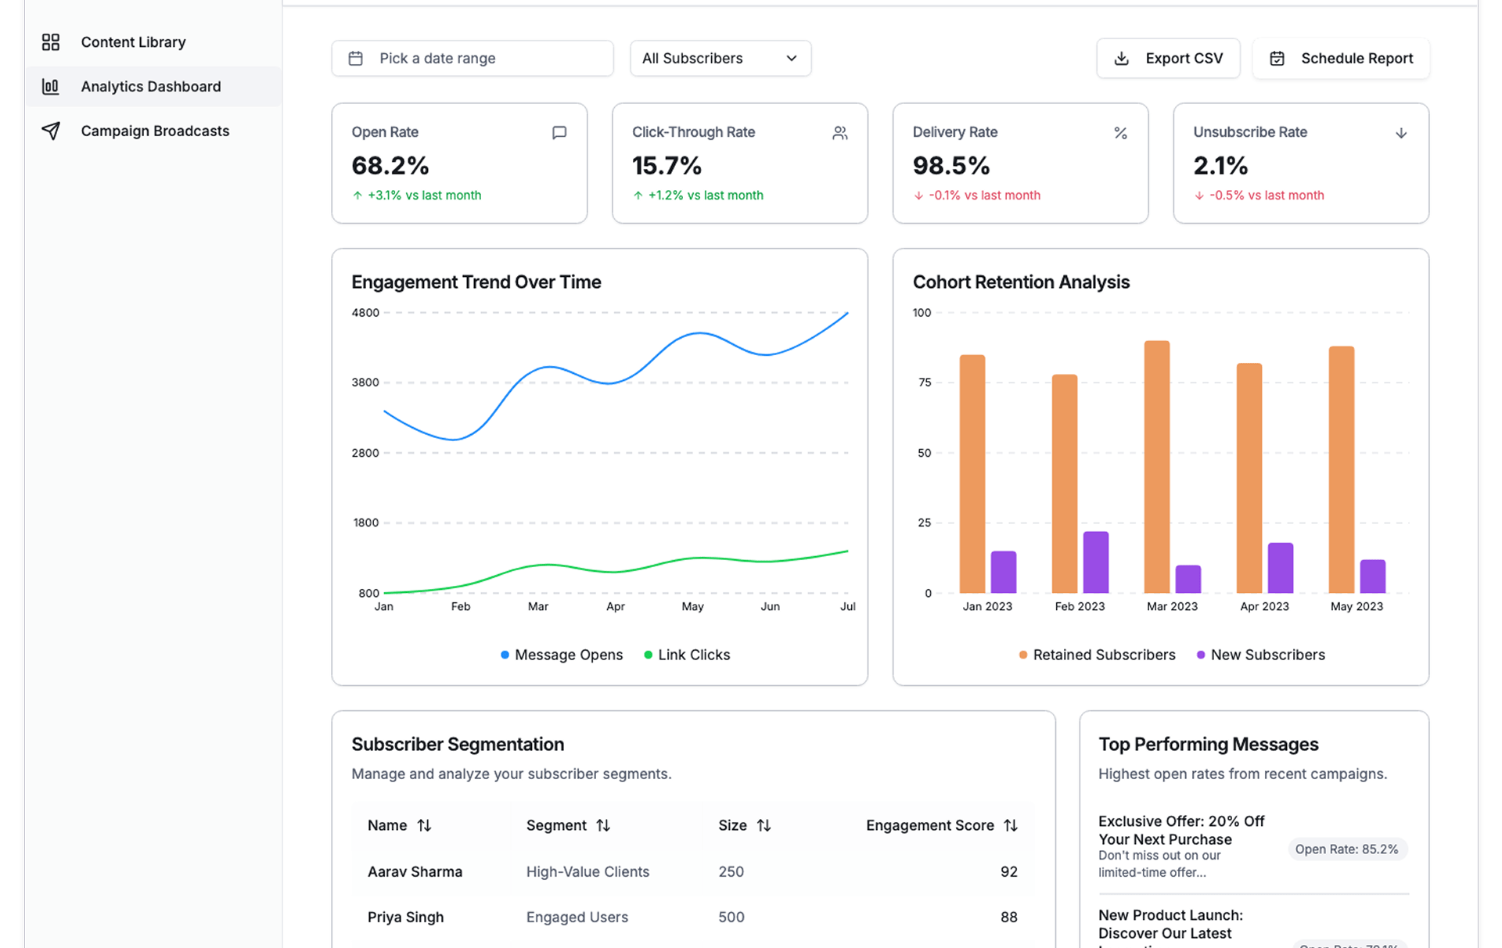Click the calendar icon in date range field
This screenshot has width=1502, height=948.
pyautogui.click(x=356, y=59)
